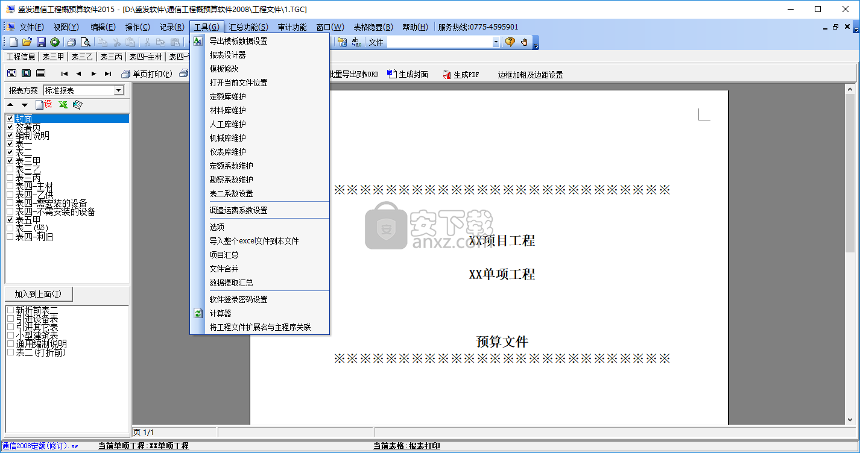Uncheck the 表五甲 checkbox
Screen dimensions: 860x453
point(10,220)
